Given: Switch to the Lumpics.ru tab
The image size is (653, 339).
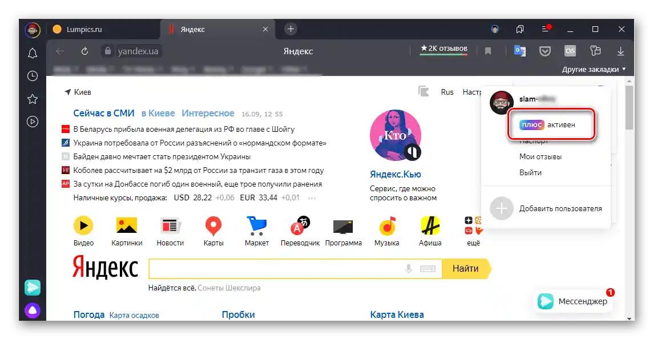Looking at the screenshot, I should [84, 29].
